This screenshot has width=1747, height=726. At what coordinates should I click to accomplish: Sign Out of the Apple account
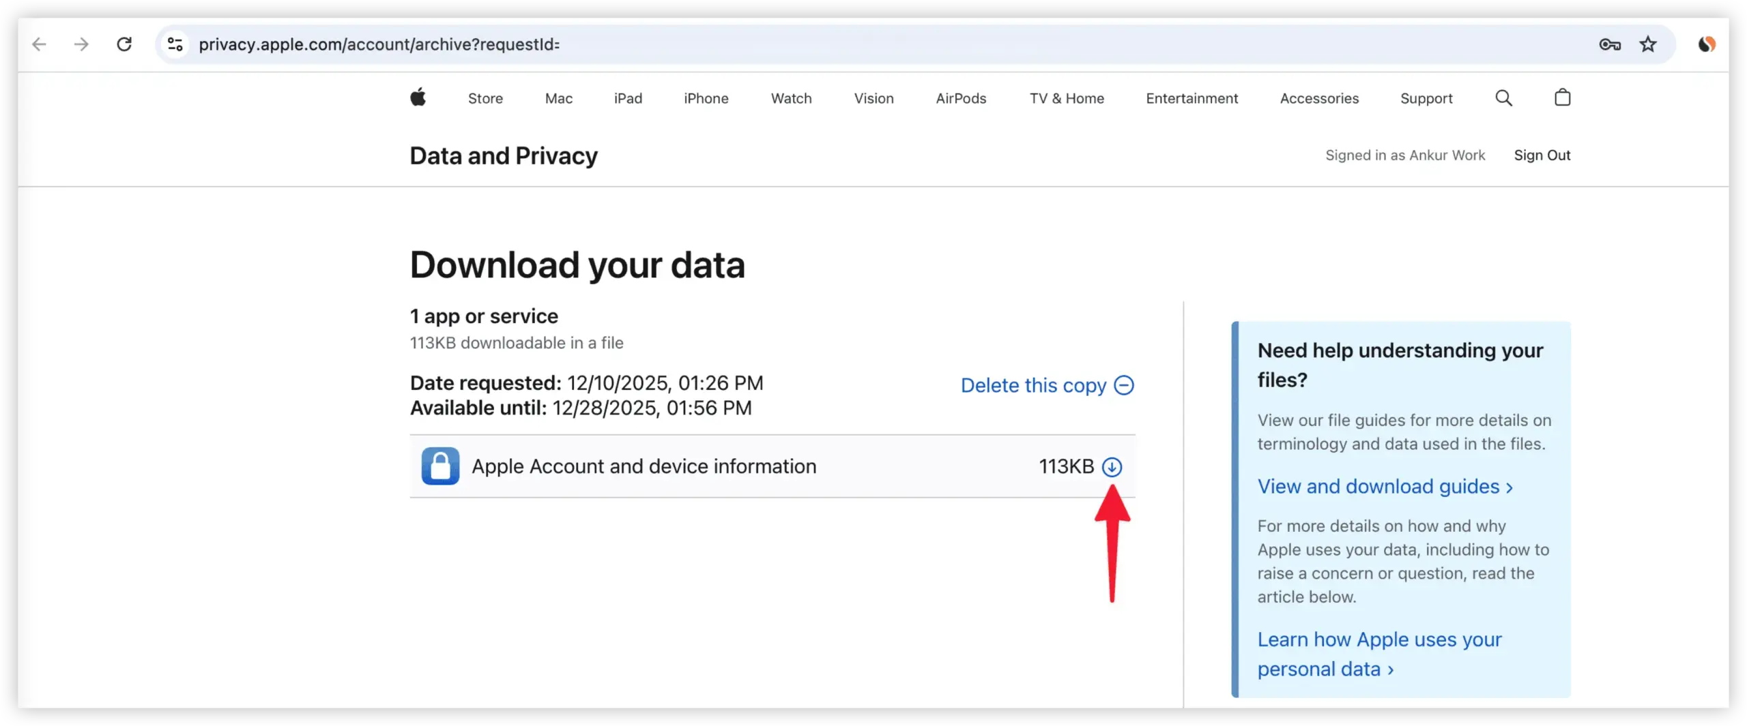tap(1543, 155)
